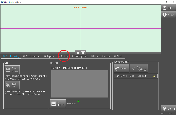This screenshot has height=115, width=176.
Task: Open the Last Report document button
Action: 58,103
